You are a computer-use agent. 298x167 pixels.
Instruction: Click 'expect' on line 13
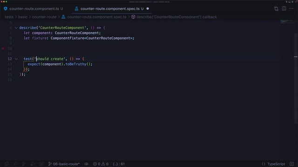pos(34,64)
